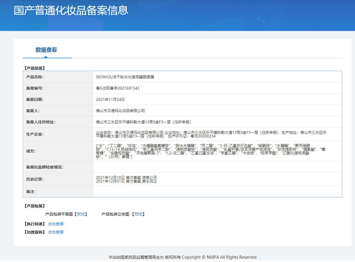Image resolution: width=355 pixels, height=262 pixels.
Task: Click the 【产品信息】 section heading
Action: pos(34,68)
